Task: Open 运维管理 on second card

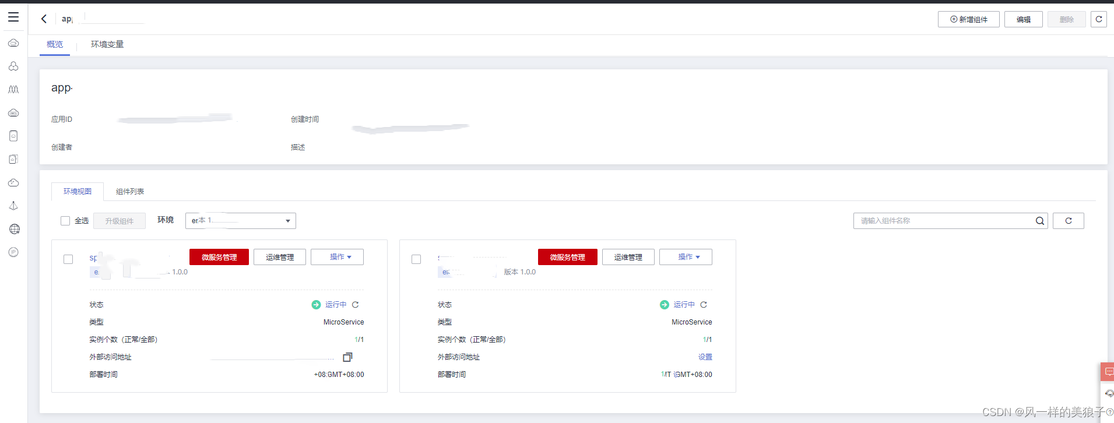Action: pyautogui.click(x=628, y=257)
